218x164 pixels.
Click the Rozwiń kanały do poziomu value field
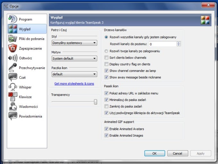click(x=163, y=44)
